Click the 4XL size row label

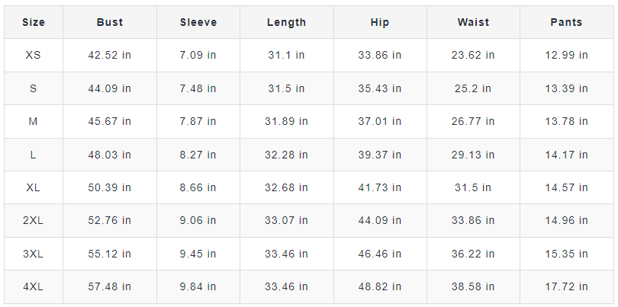click(x=34, y=286)
